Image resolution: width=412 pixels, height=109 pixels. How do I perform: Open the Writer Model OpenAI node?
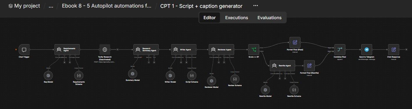[x=170, y=75]
